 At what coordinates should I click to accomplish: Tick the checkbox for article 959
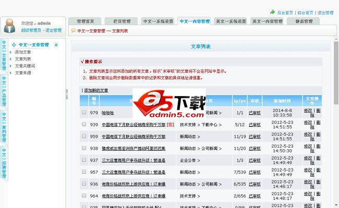84,136
